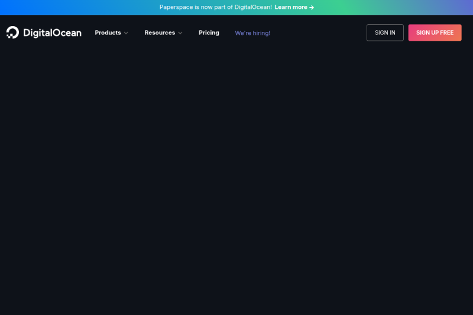Click the SIGN IN button

(x=385, y=33)
